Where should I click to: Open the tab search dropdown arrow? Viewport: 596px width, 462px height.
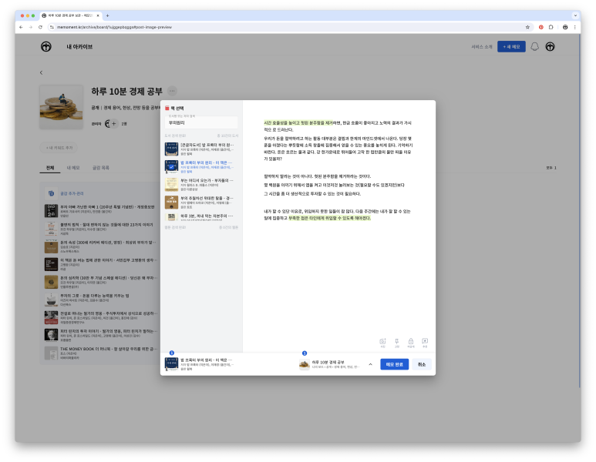coord(575,15)
